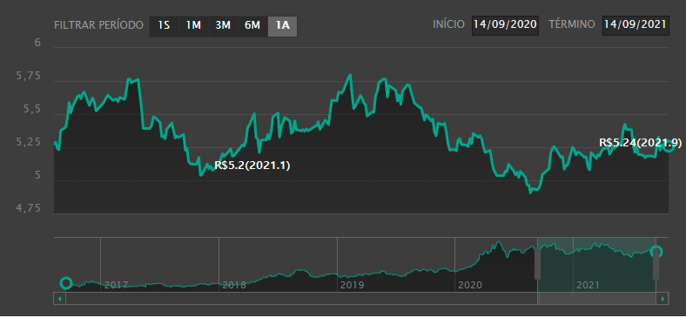
Task: Select the 1S period filter
Action: (x=164, y=26)
